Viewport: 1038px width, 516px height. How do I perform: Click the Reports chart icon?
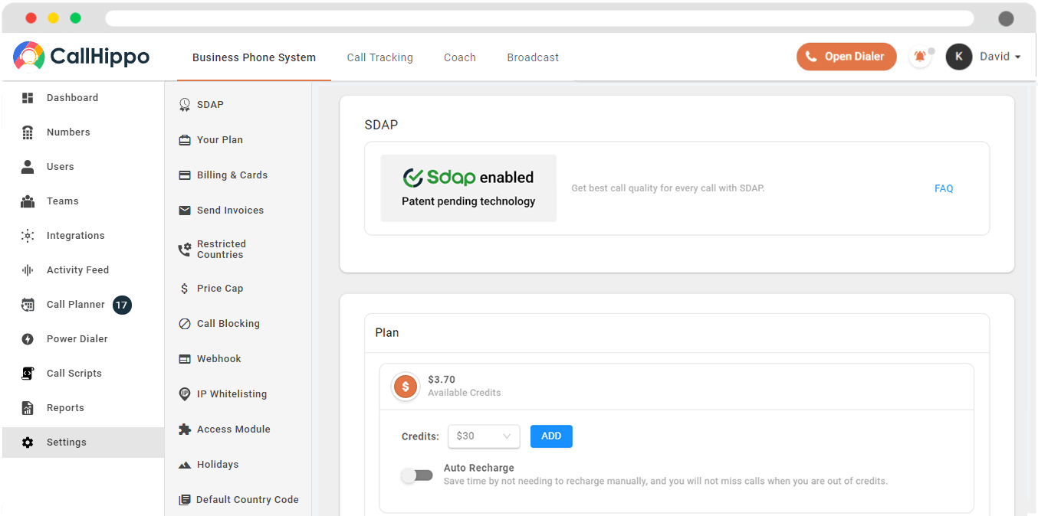(28, 408)
